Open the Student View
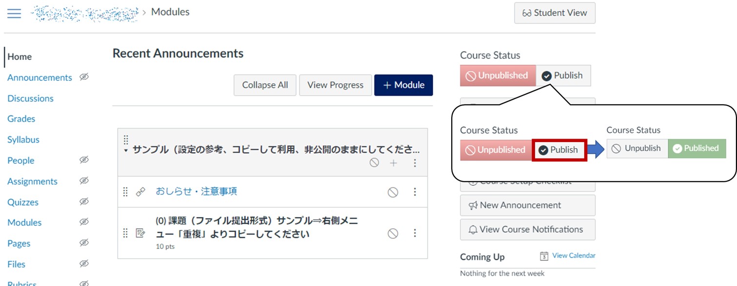This screenshot has height=286, width=737. click(x=555, y=13)
